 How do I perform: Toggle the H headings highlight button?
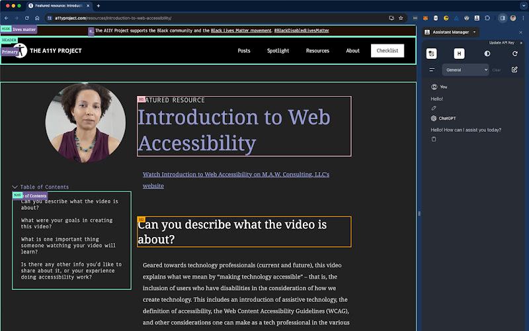click(459, 54)
